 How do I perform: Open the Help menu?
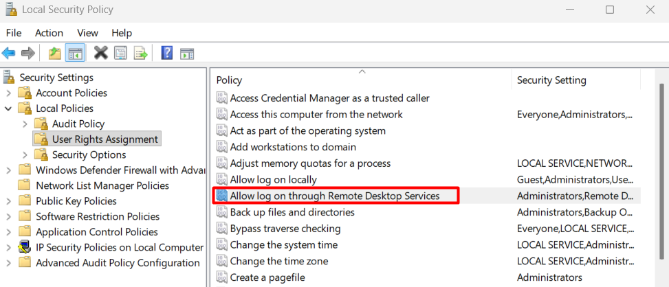(x=122, y=33)
